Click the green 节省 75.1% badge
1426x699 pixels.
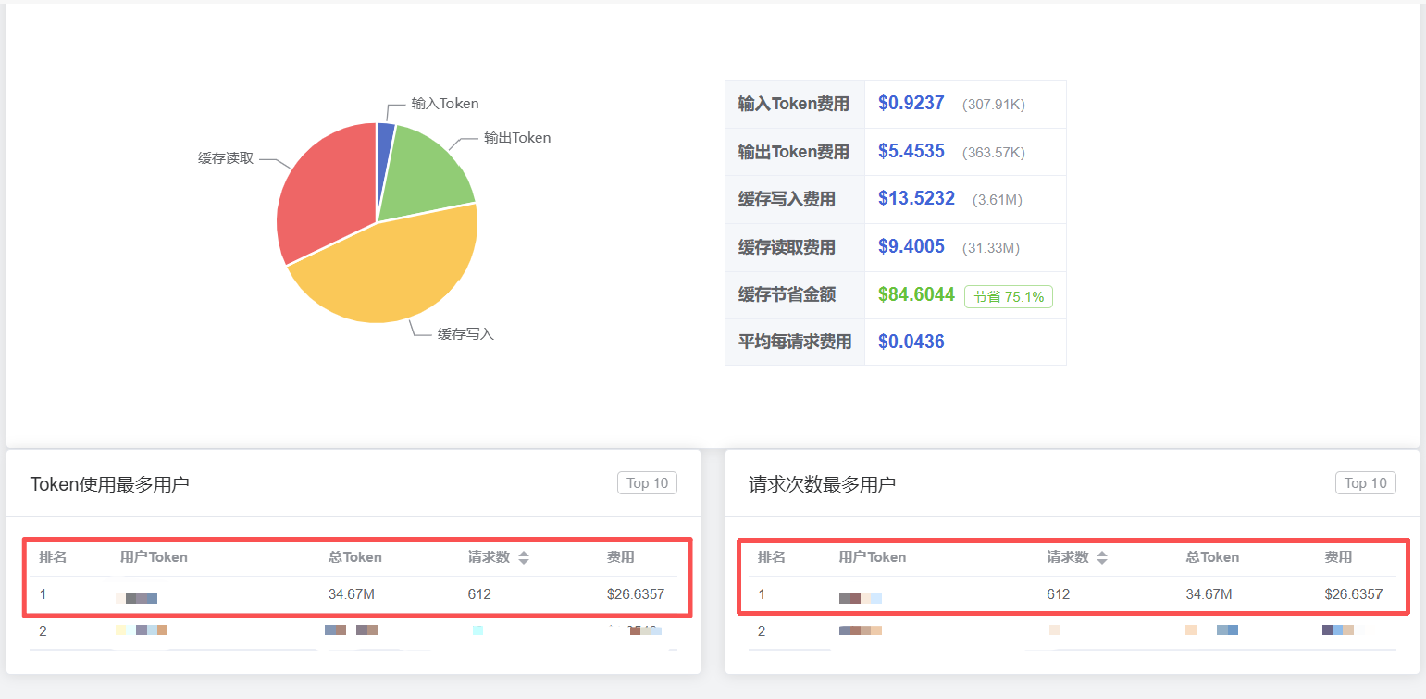click(x=1008, y=297)
